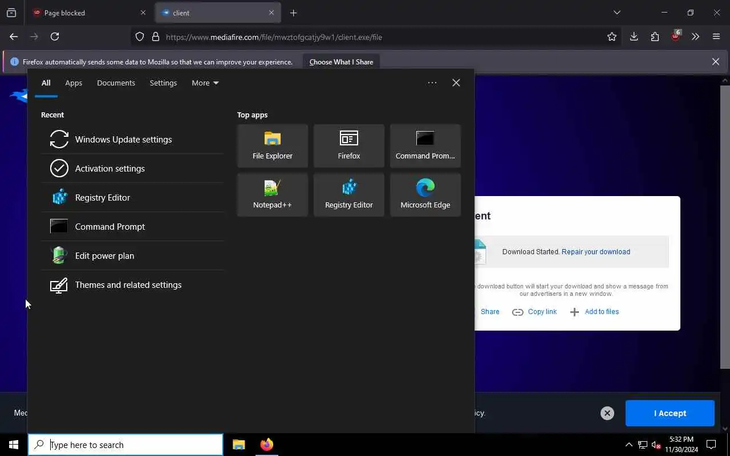
Task: Switch to the Apps search tab
Action: click(74, 83)
